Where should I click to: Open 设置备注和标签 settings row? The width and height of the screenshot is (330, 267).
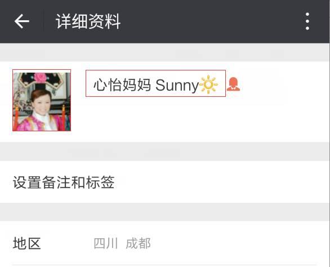165,182
